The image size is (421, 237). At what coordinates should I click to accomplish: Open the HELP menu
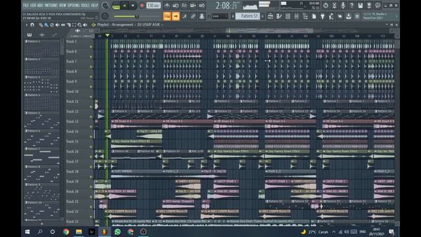pos(95,5)
